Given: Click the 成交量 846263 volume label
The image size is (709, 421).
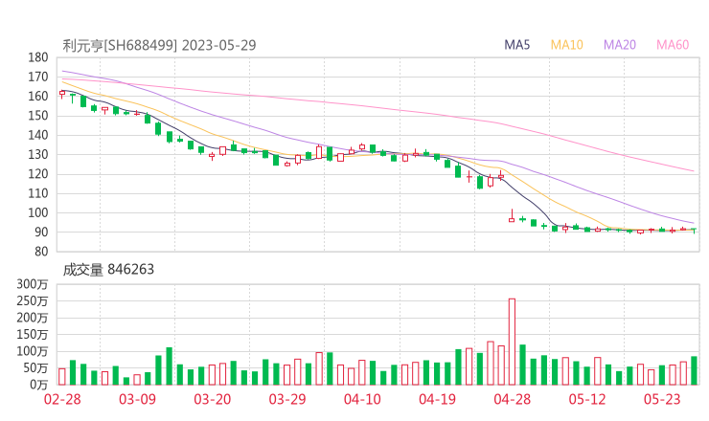Looking at the screenshot, I should (108, 270).
